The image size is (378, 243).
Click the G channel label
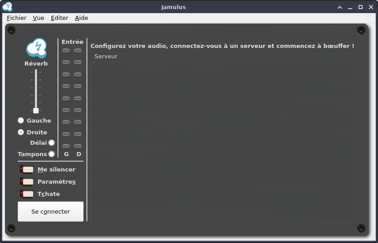[x=66, y=154]
